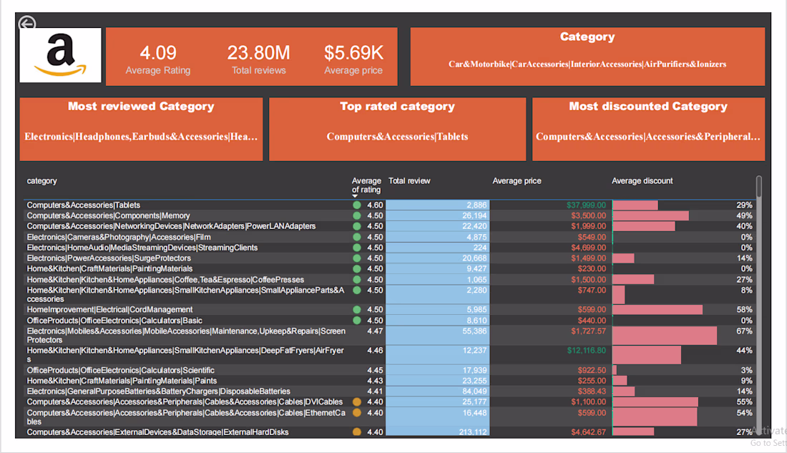Select the Calculators|Basic category row
The height and width of the screenshot is (453, 787).
389,321
